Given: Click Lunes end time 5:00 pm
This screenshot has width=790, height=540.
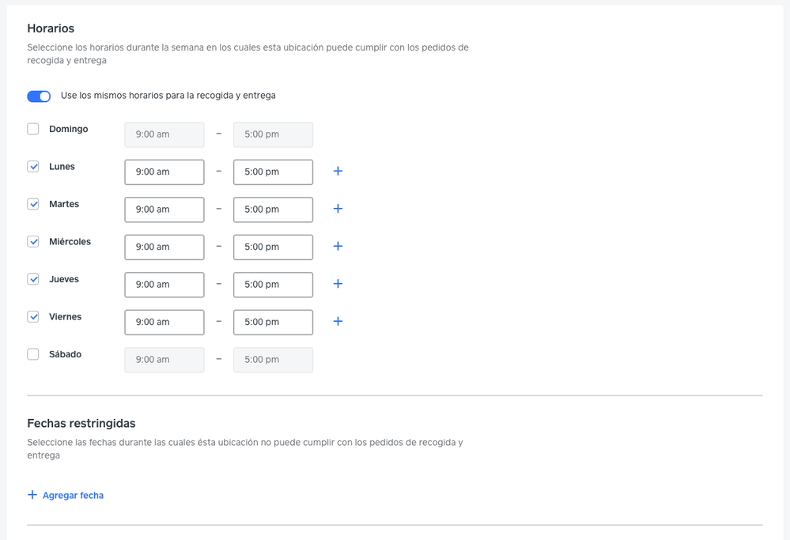Looking at the screenshot, I should click(273, 172).
